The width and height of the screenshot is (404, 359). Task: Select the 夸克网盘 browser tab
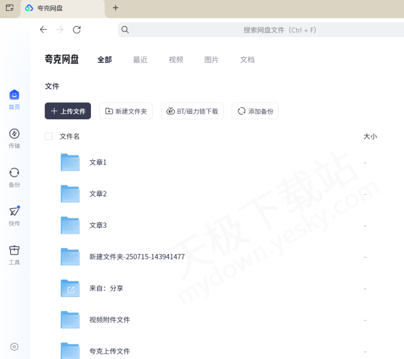tap(63, 8)
